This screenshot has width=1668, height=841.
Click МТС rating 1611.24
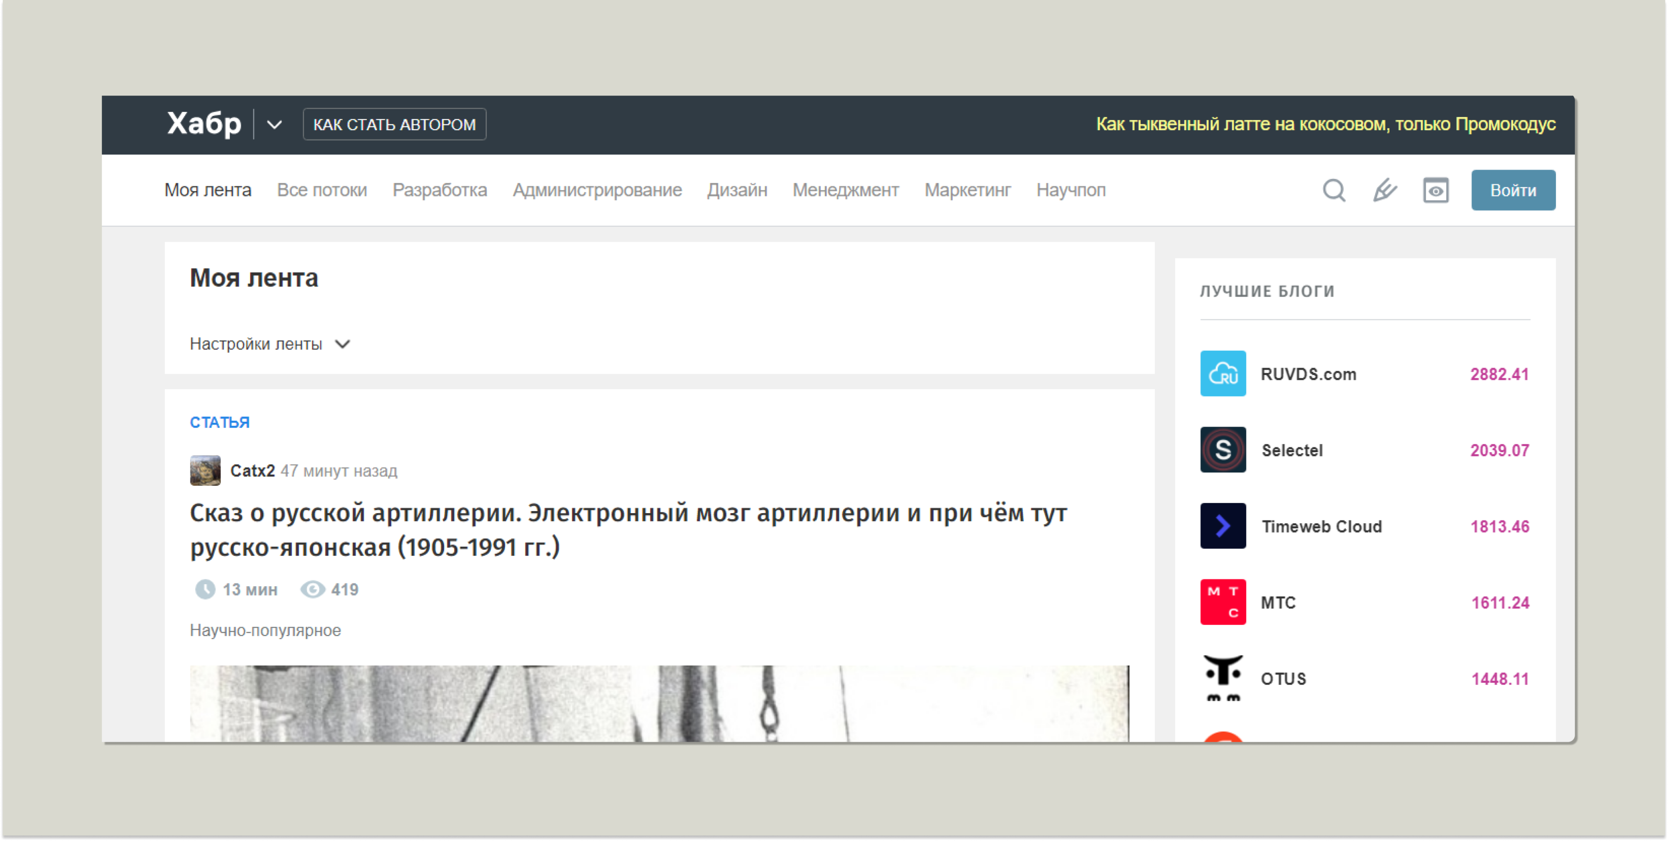(1500, 602)
